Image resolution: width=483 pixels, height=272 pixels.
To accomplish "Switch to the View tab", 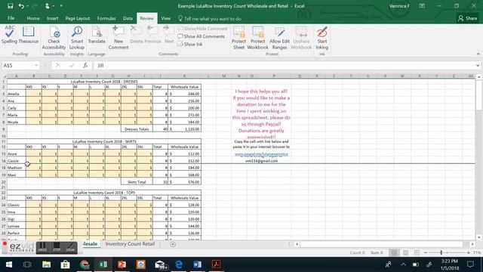I will 166,18.
